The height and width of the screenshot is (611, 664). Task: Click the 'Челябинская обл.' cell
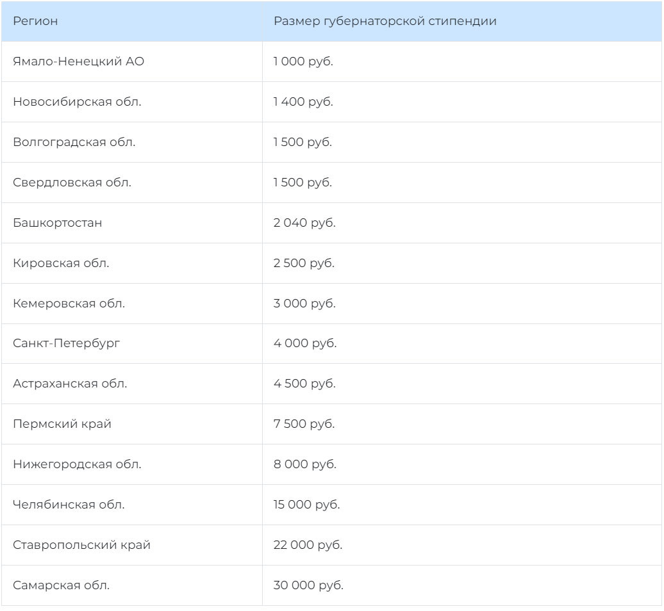[69, 505]
